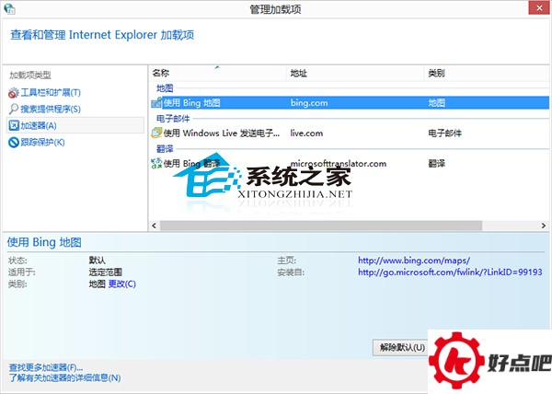Screen dimensions: 552x394
Task: Click left arrow of horizontal scrollbar
Action: [154, 226]
